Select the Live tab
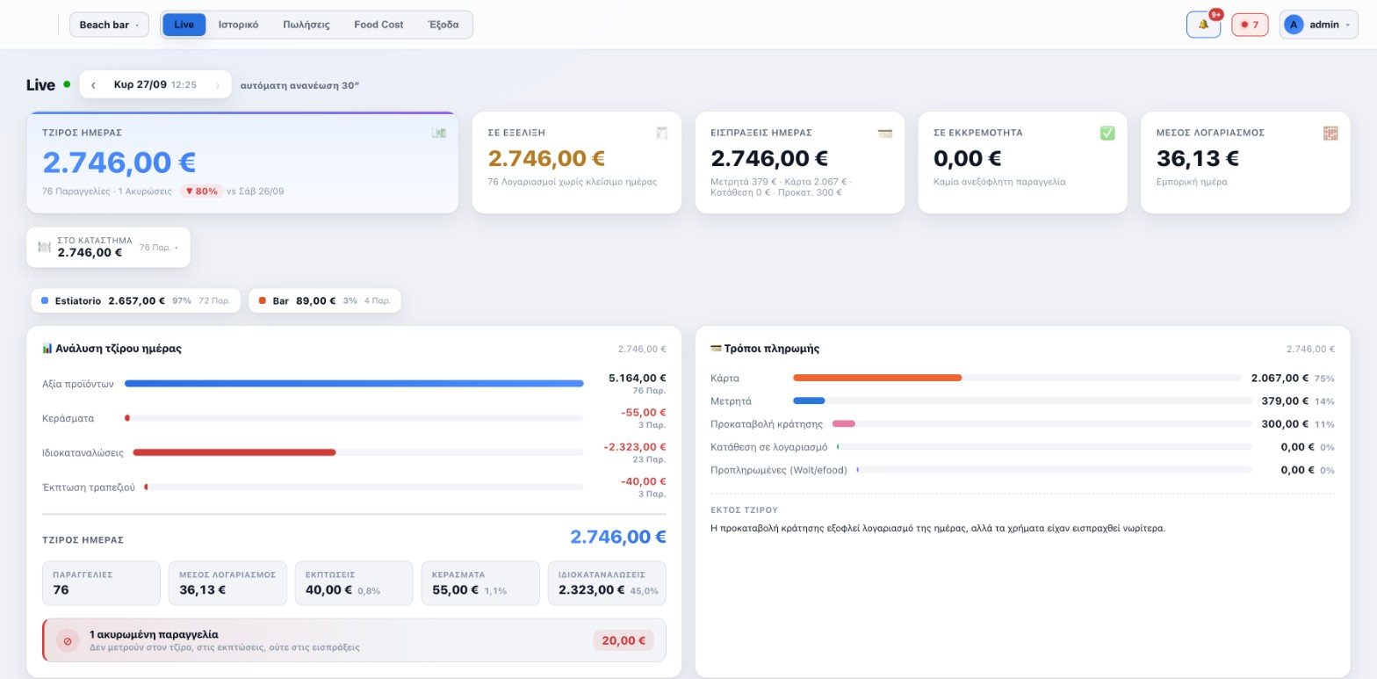Image resolution: width=1377 pixels, height=679 pixels. (x=184, y=25)
